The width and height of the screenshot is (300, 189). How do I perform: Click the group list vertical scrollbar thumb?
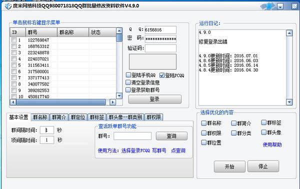click(119, 37)
